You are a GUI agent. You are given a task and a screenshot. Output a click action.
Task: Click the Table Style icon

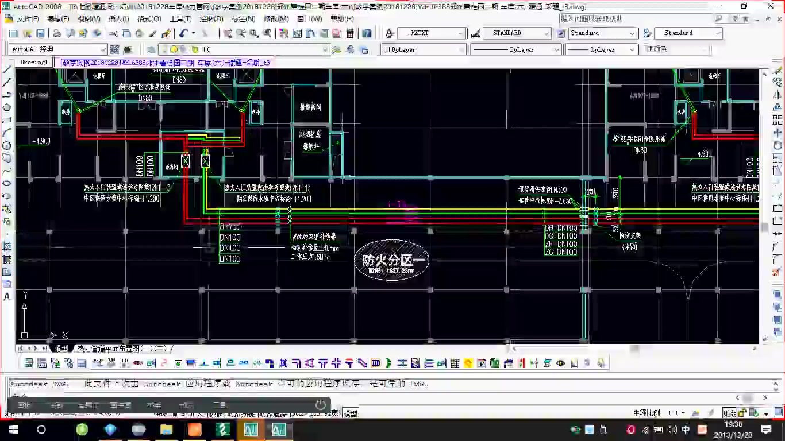pyautogui.click(x=561, y=33)
